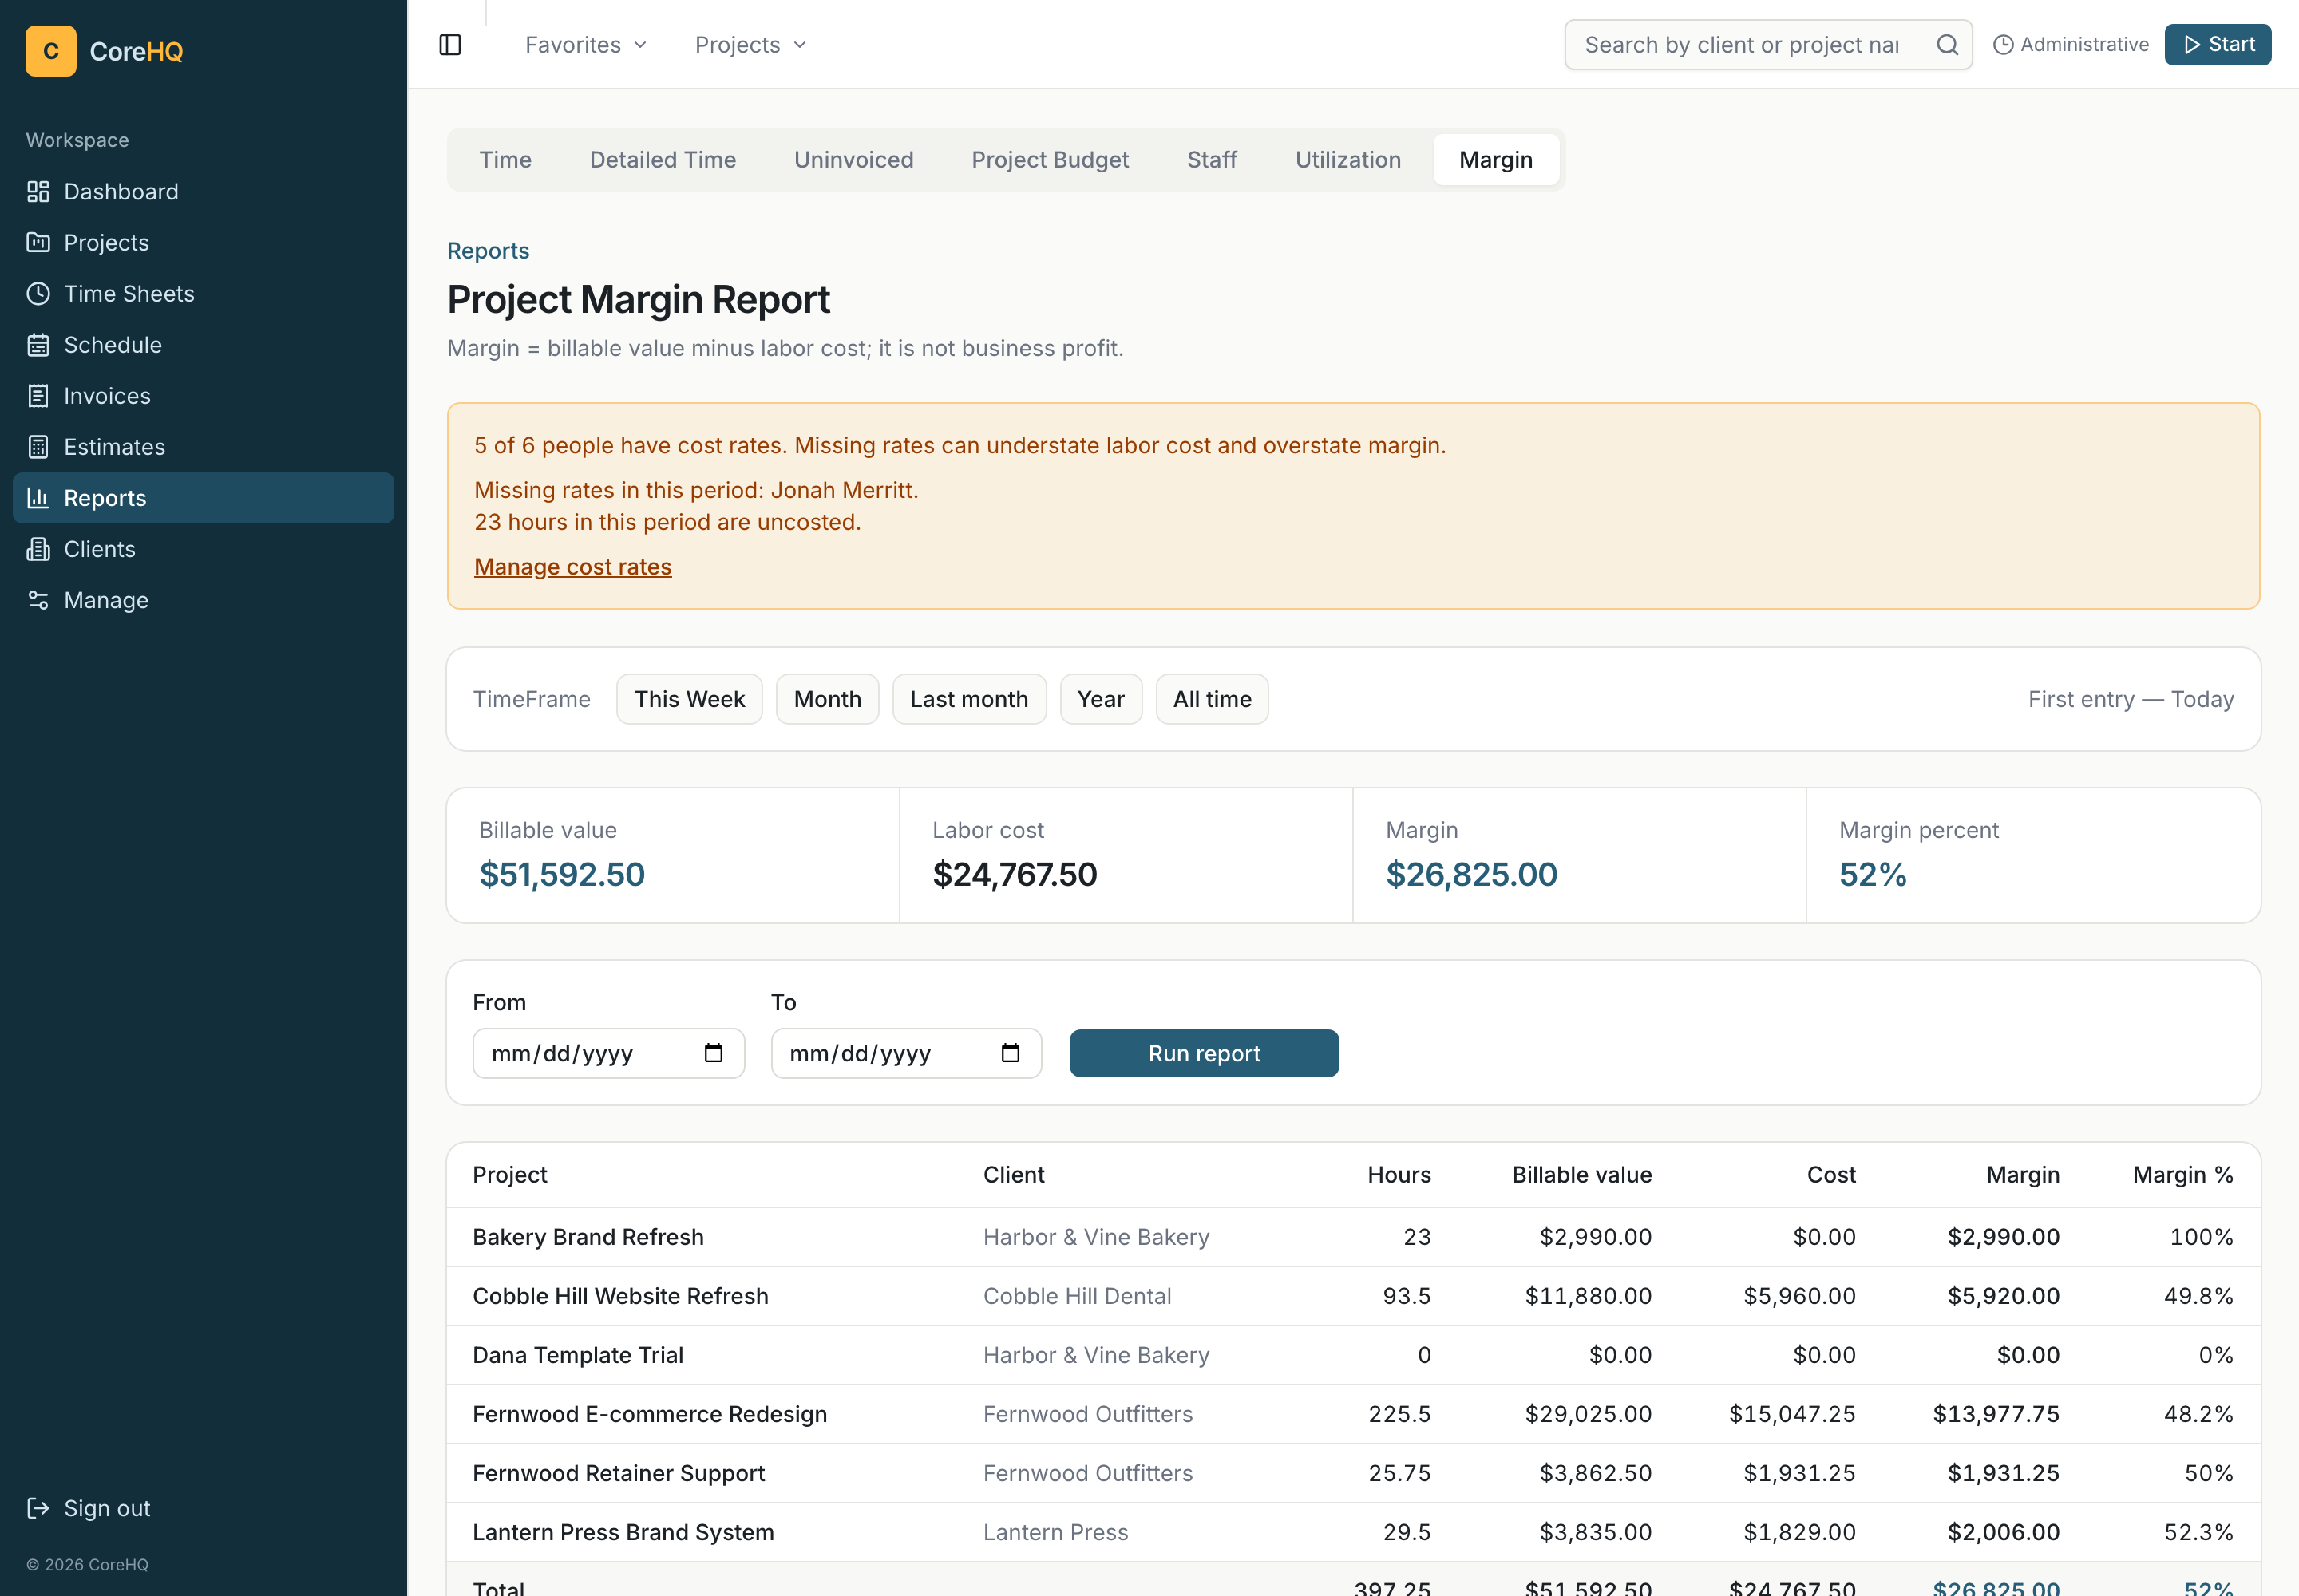Expand the Favorites dropdown

pyautogui.click(x=586, y=45)
